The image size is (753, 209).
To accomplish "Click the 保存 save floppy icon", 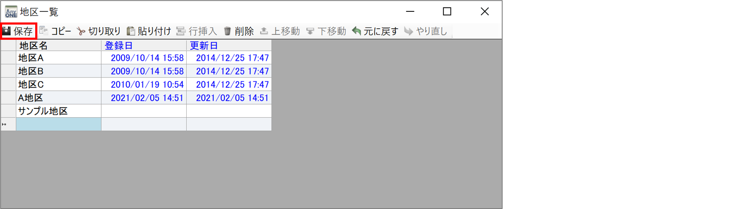I will [7, 31].
